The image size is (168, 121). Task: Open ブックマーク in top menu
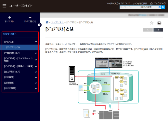click(158, 4)
